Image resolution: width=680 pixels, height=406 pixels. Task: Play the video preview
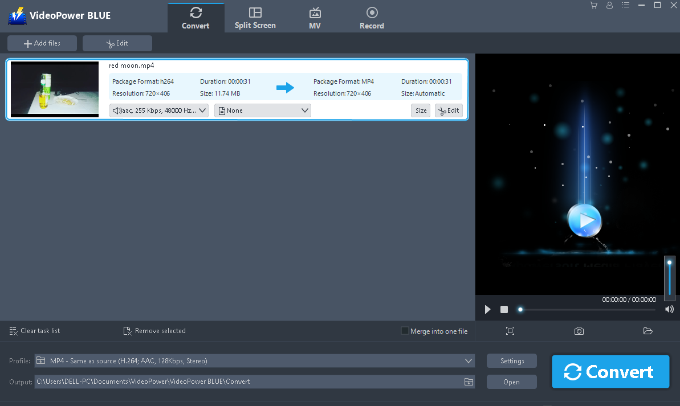487,309
